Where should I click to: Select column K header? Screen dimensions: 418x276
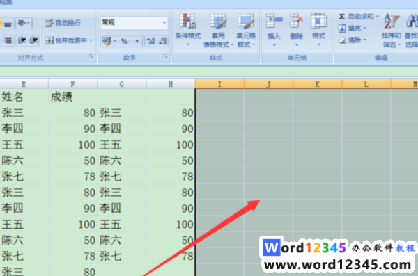click(x=317, y=84)
